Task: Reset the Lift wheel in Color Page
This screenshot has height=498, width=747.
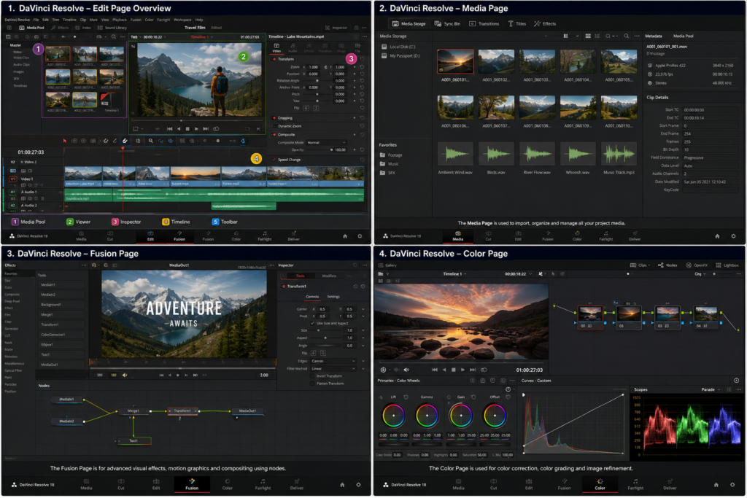Action: click(x=406, y=397)
